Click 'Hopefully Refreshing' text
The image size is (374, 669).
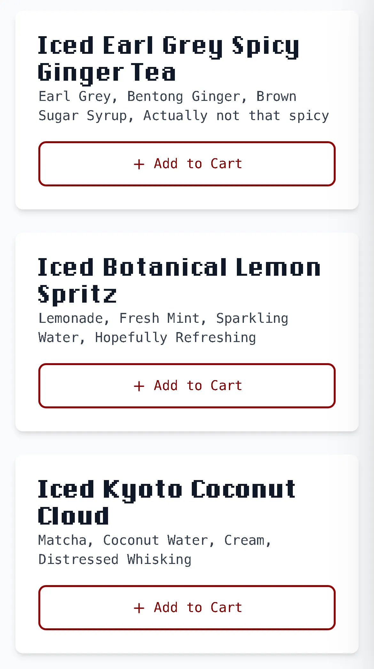point(175,338)
